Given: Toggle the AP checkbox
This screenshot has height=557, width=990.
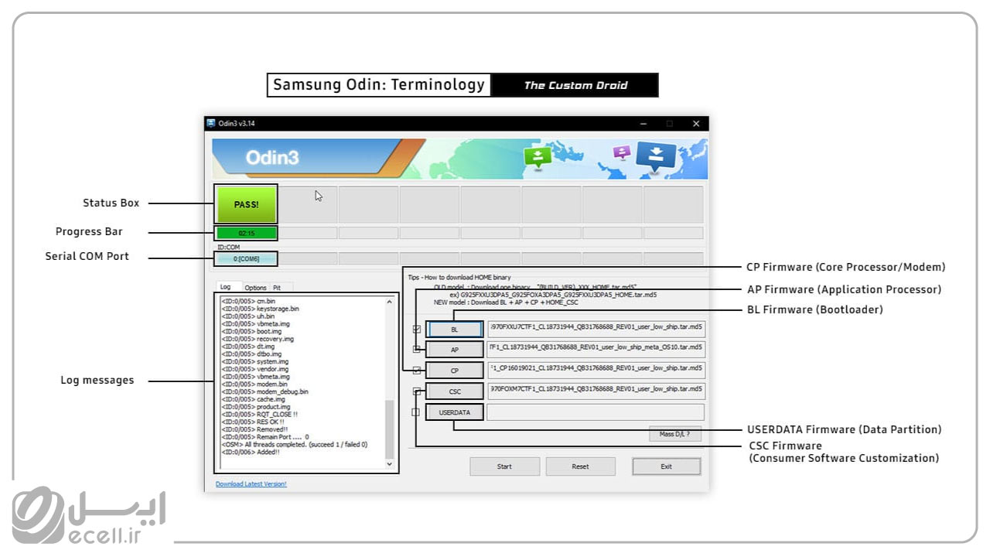Looking at the screenshot, I should 417,350.
